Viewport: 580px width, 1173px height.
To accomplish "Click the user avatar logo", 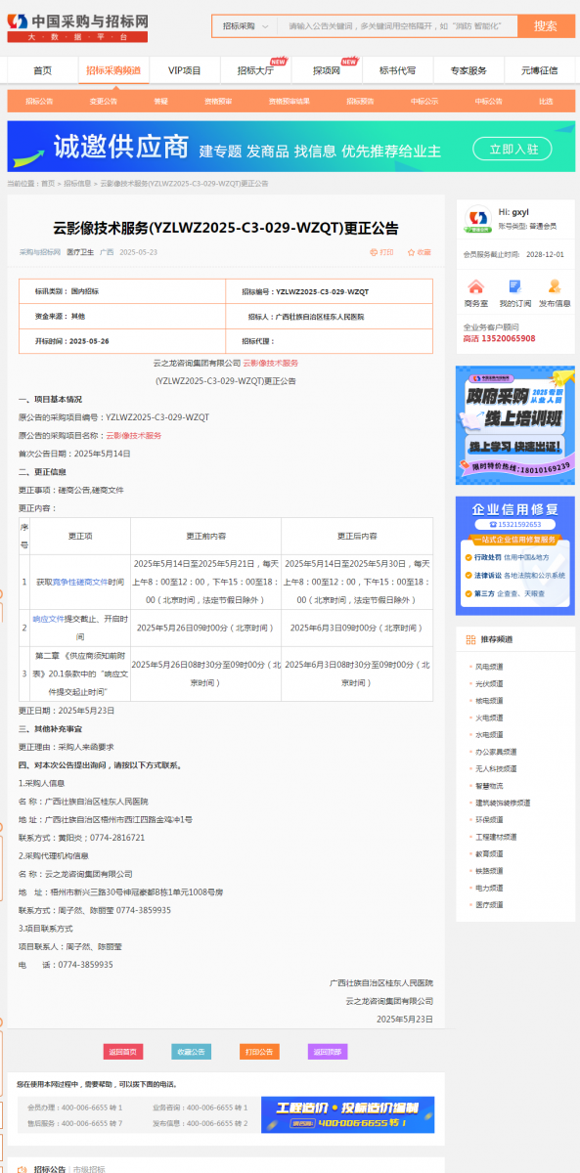I will [477, 218].
